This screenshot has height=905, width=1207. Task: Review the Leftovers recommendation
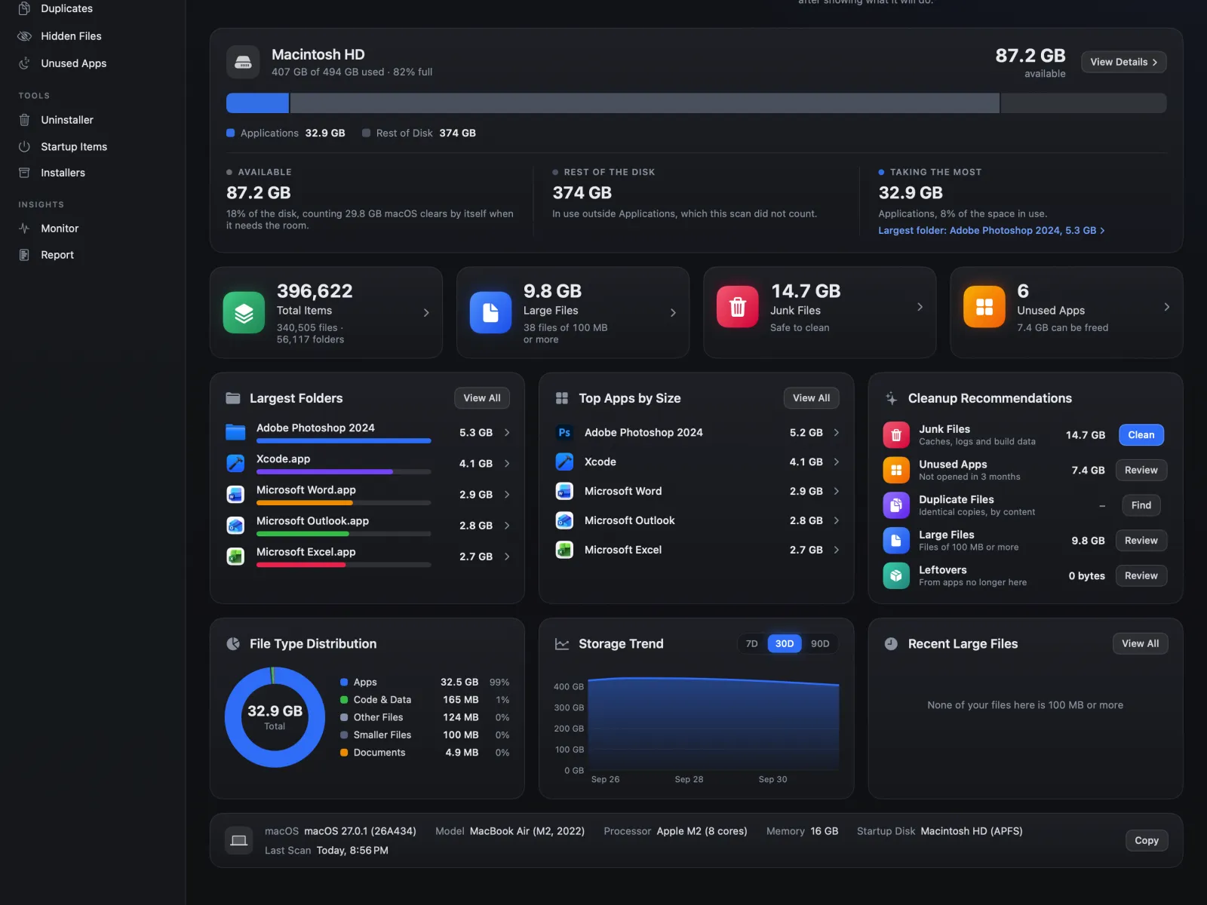coord(1141,575)
